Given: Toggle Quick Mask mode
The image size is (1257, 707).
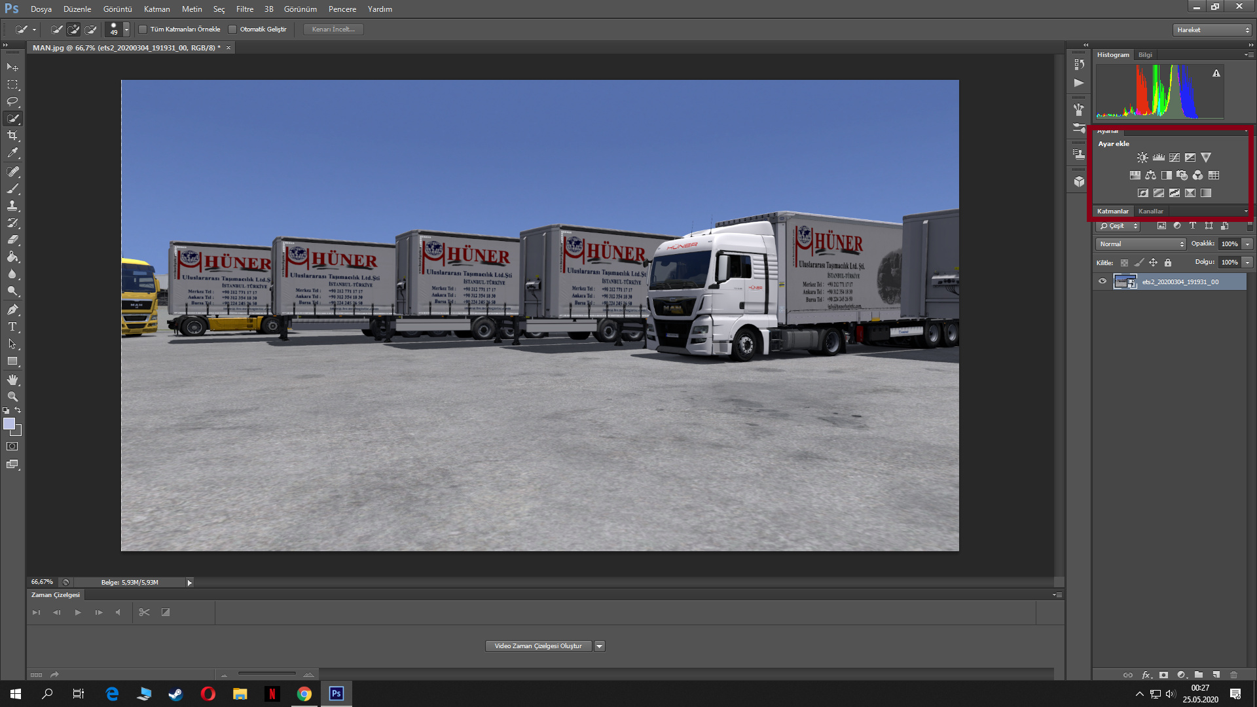Looking at the screenshot, I should tap(12, 446).
